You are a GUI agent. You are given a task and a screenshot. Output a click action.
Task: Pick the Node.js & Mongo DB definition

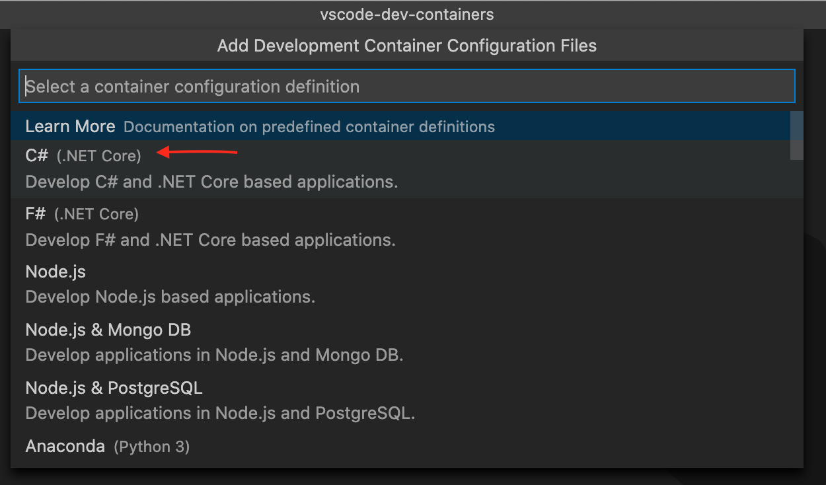click(x=108, y=330)
